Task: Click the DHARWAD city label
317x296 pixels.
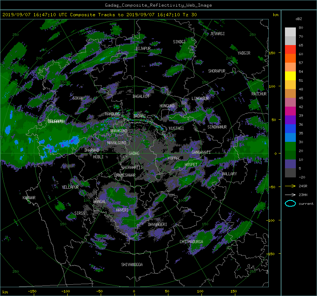Action: [92, 150]
